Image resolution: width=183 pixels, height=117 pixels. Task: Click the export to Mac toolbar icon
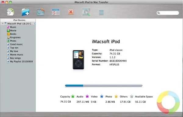coord(41,12)
